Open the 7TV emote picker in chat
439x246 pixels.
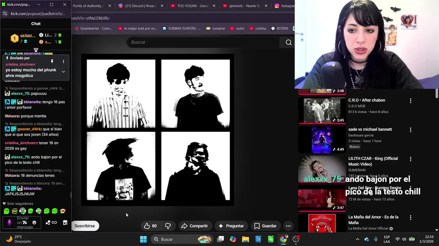coord(25,223)
